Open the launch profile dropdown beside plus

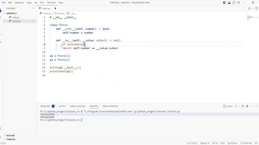click(238, 106)
